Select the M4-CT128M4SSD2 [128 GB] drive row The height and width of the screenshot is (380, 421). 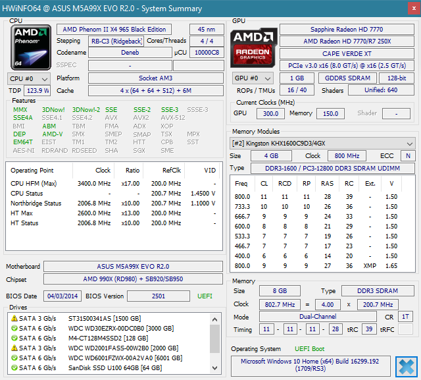tap(109, 338)
